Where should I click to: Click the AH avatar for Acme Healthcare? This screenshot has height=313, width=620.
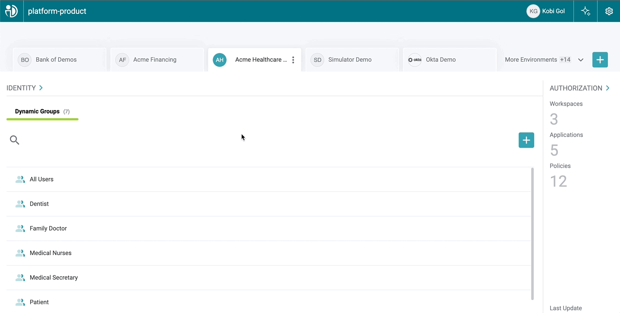point(220,60)
